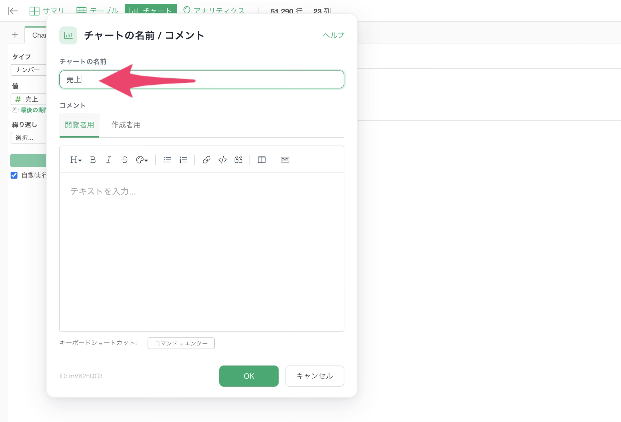Apply italic formatting in comment editor
This screenshot has height=422, width=621.
[109, 160]
